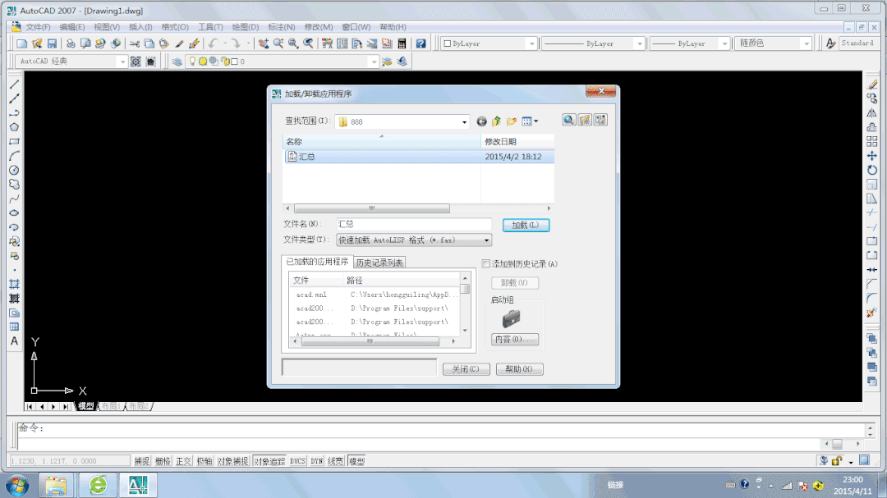Open the 工具(T) menu
Screen dimensions: 887x498
point(210,27)
